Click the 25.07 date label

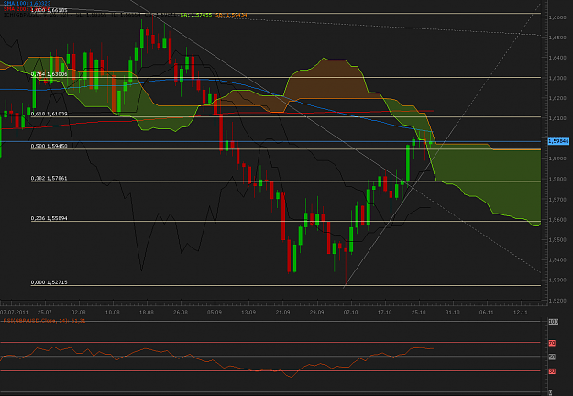click(x=45, y=313)
